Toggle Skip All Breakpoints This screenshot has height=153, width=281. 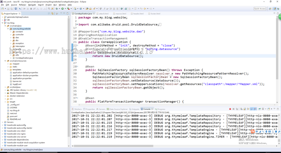[20, 9]
